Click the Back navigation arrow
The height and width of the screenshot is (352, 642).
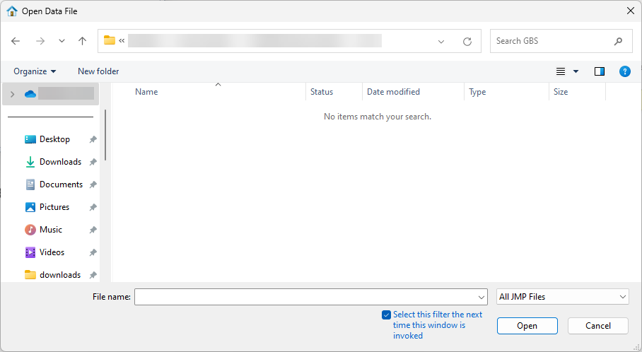[x=16, y=41]
